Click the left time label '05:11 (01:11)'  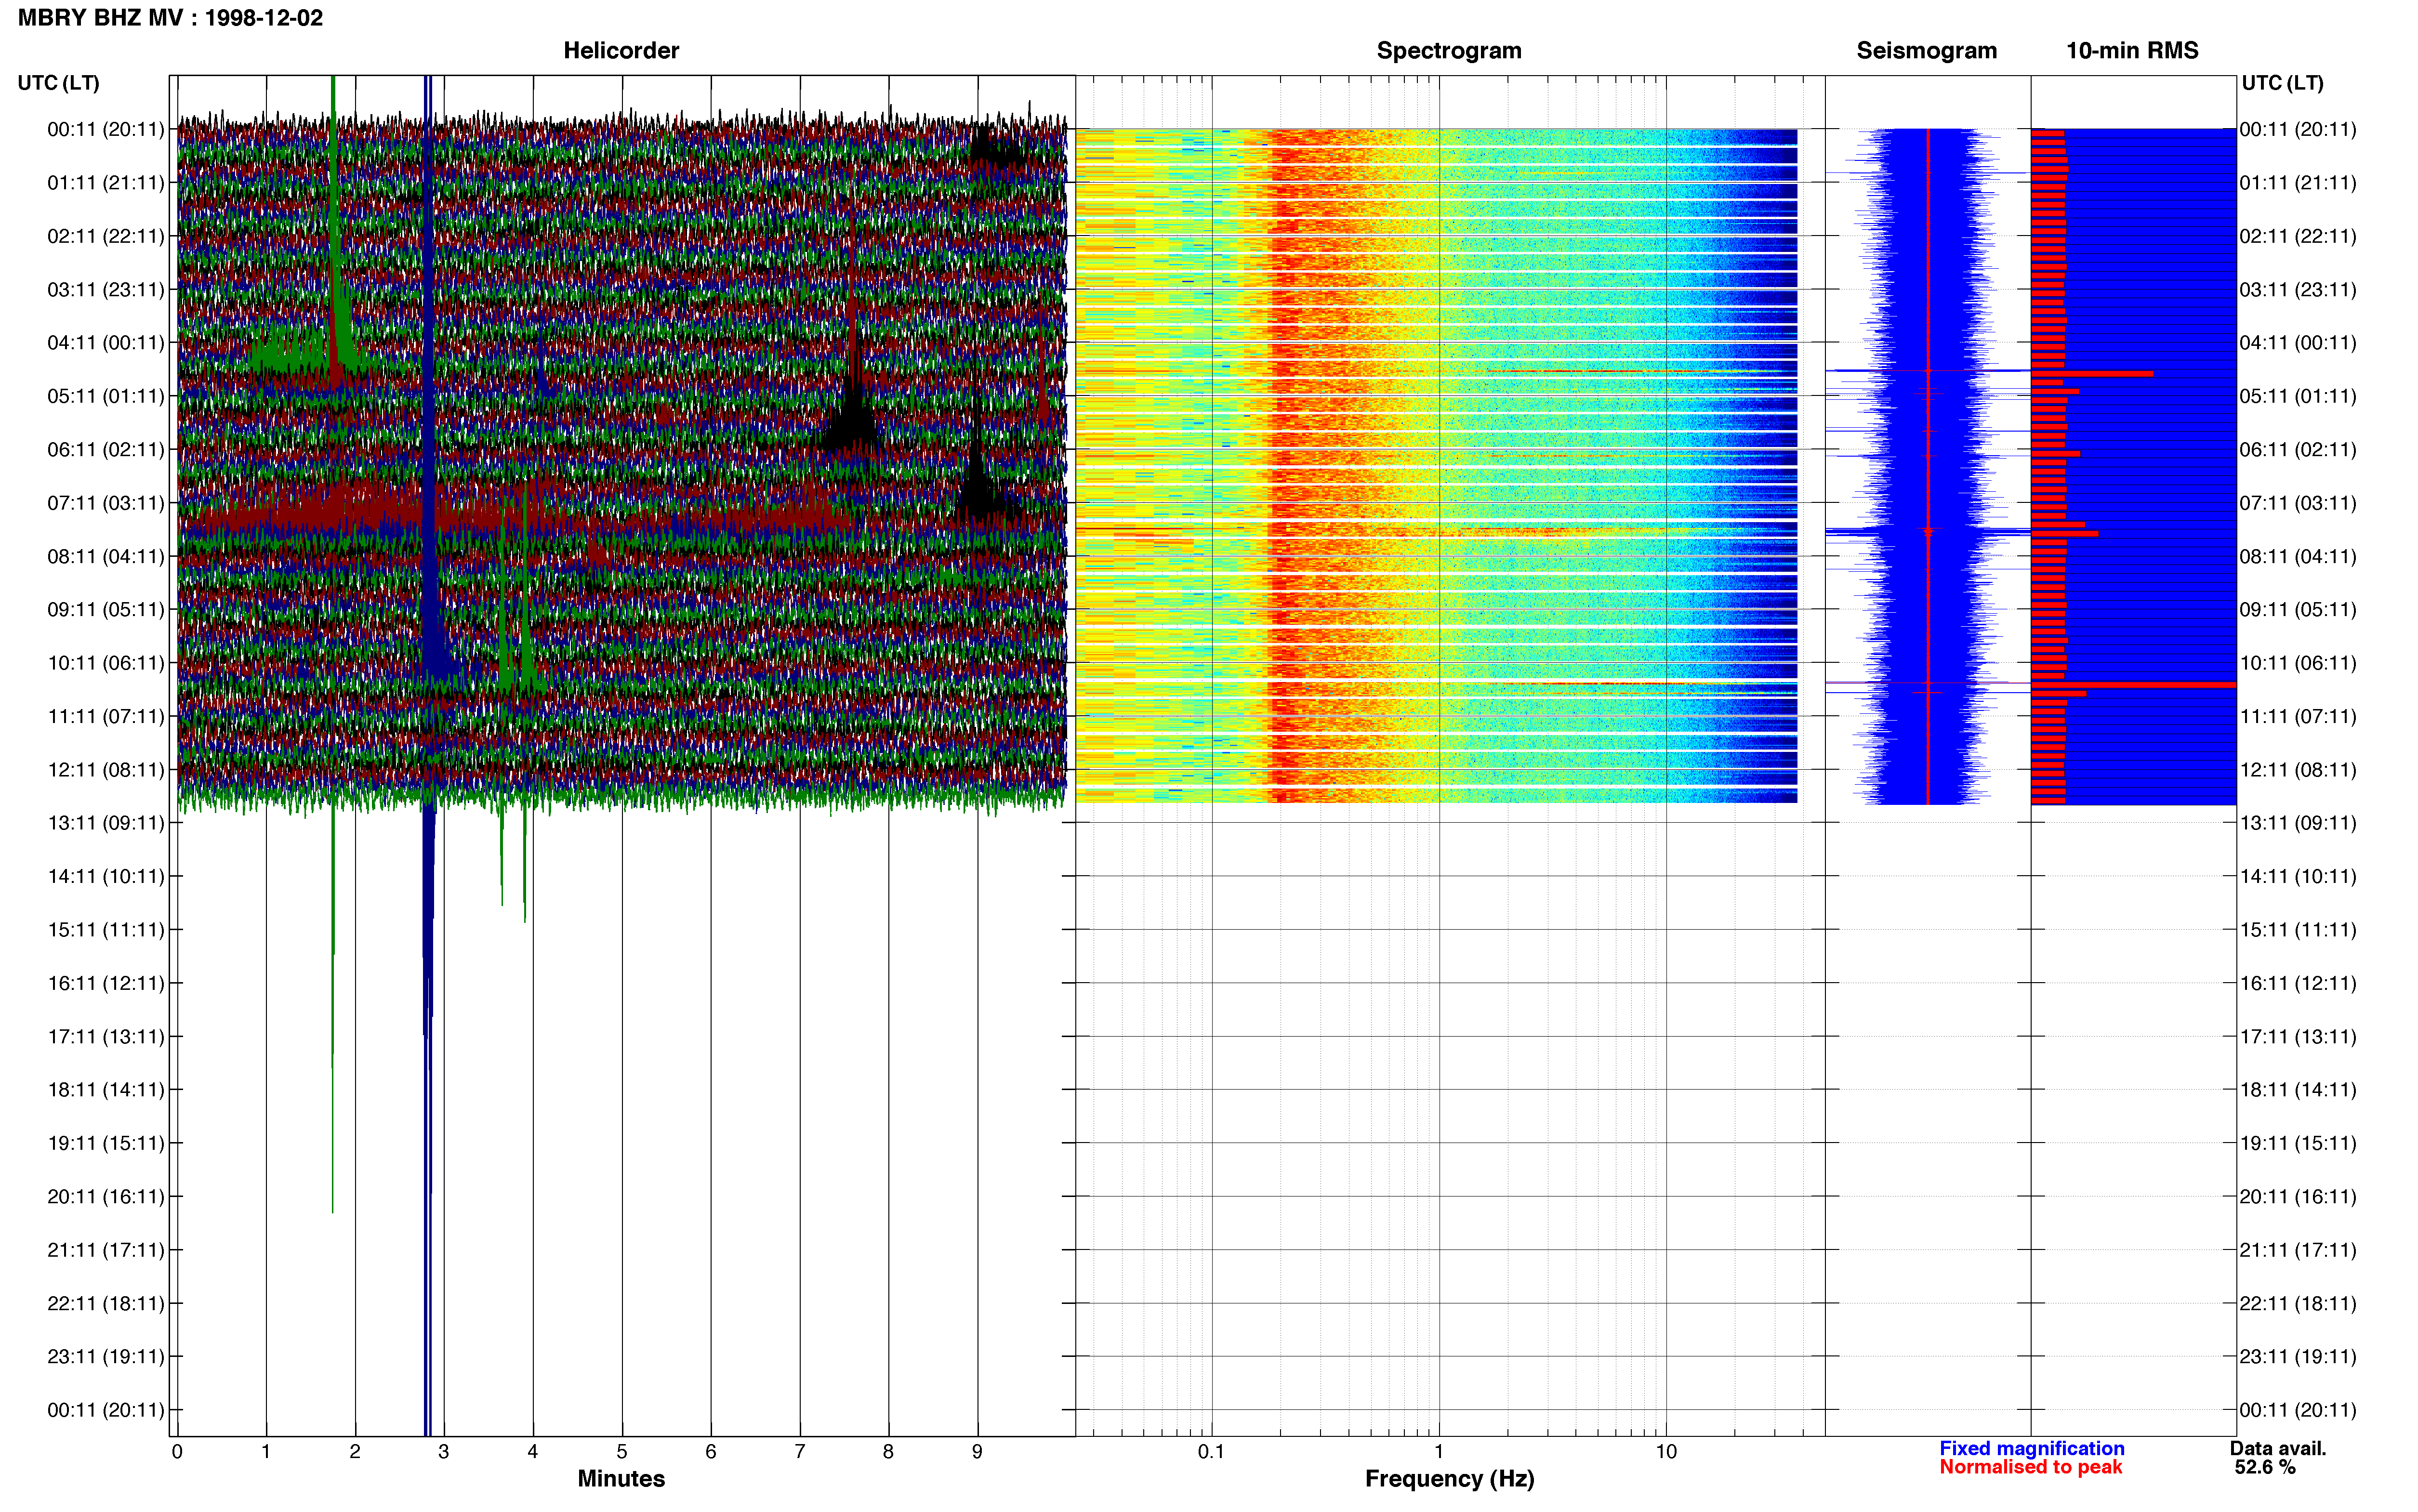tap(106, 396)
